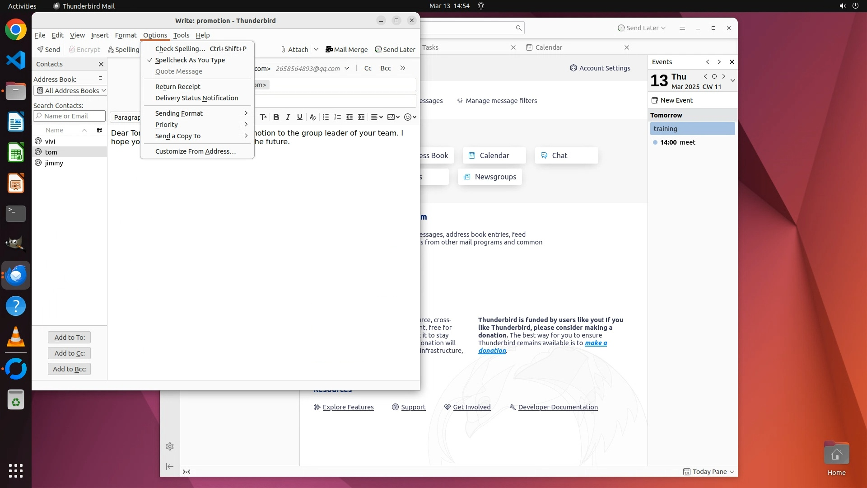Select the jimmy contact
867x488 pixels.
54,163
